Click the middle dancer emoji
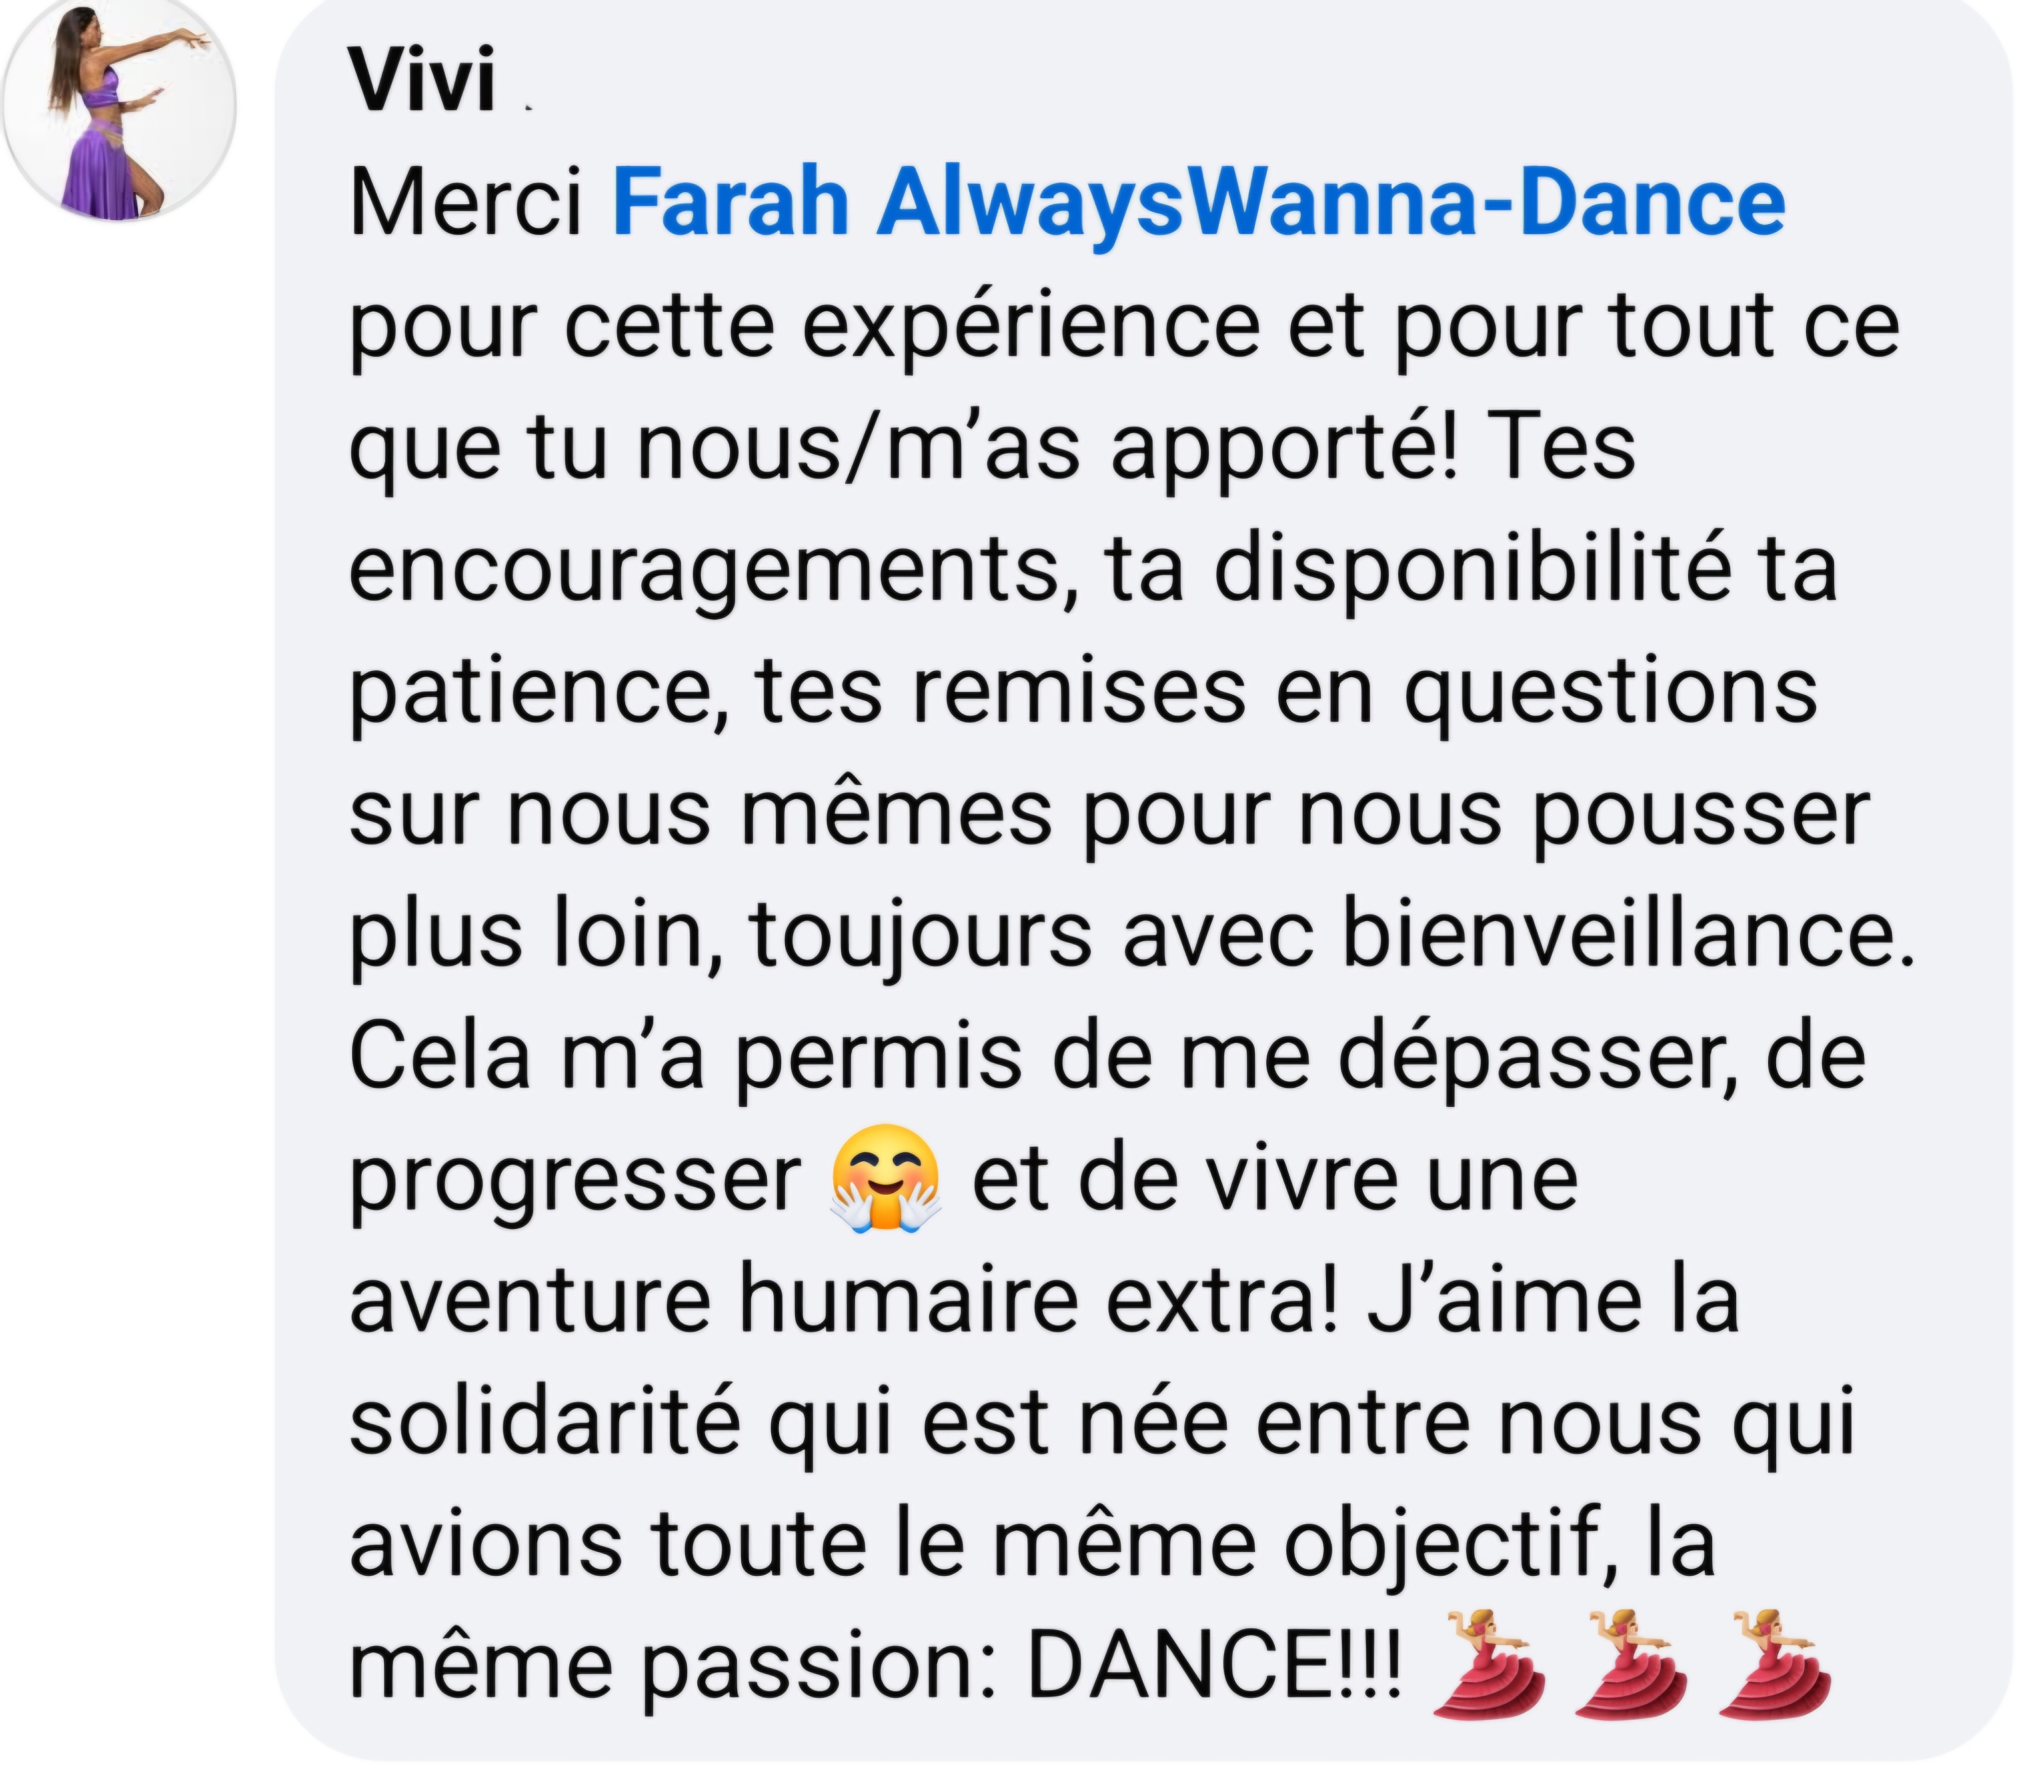The height and width of the screenshot is (1792, 2044). tap(1630, 1663)
